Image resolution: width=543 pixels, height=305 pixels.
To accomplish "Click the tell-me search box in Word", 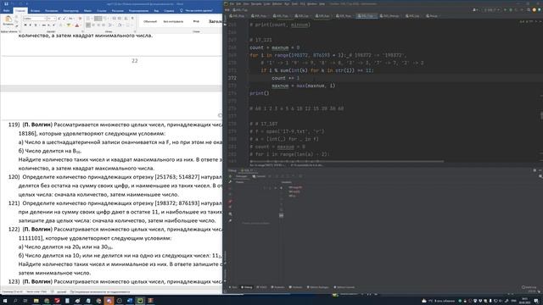I will click(196, 11).
